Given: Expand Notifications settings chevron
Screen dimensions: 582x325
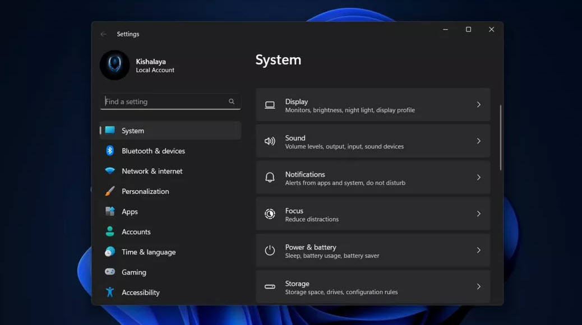Looking at the screenshot, I should 479,177.
